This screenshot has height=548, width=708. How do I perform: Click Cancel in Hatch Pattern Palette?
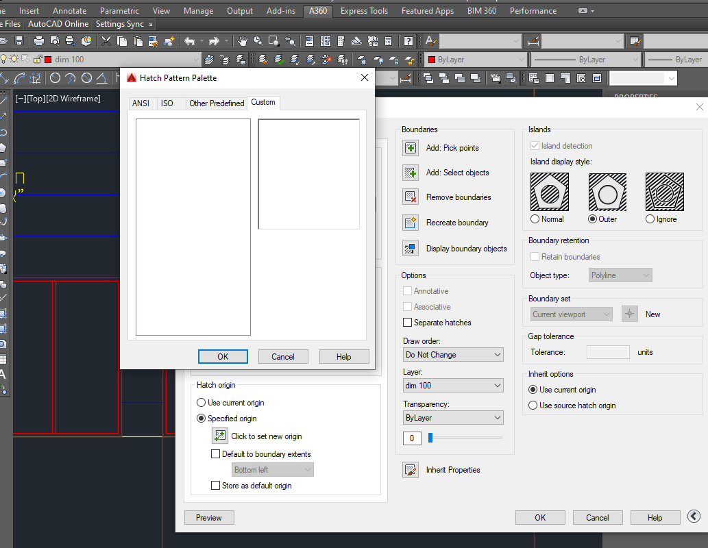[x=283, y=357]
